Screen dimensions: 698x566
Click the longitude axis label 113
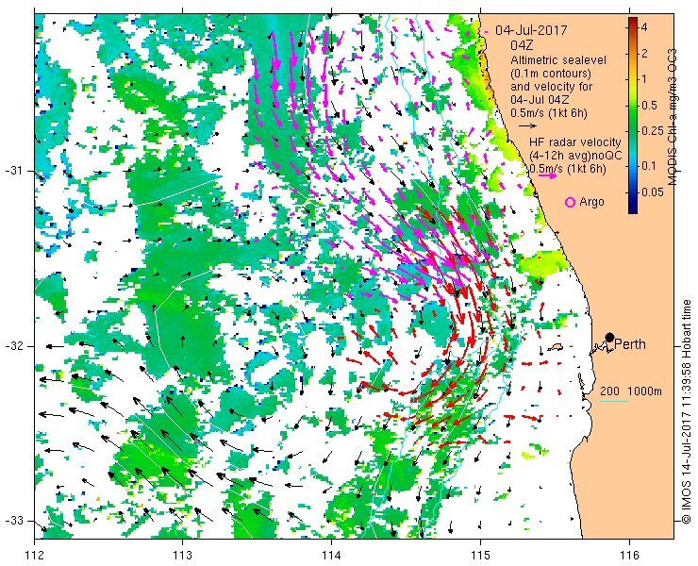click(182, 556)
